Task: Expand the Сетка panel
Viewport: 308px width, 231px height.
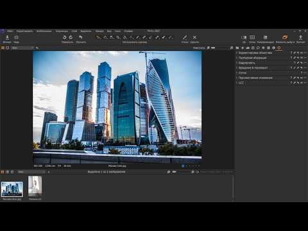Action: coord(237,73)
